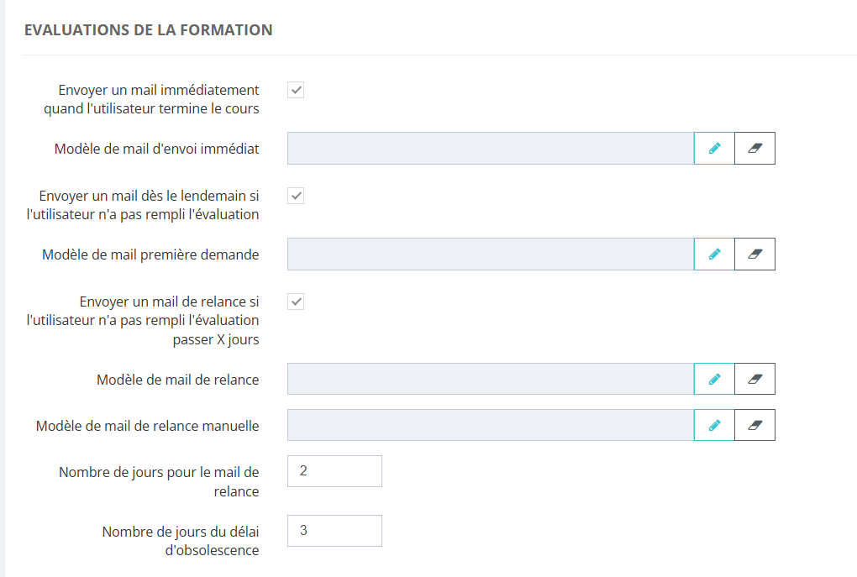Screen dimensions: 857x577
Task: Clear 'relance manuelle' mail template with eraser
Action: (754, 425)
